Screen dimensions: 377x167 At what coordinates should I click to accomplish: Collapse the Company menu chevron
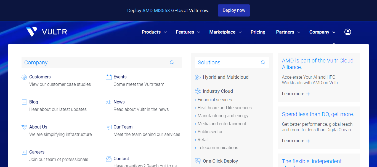pyautogui.click(x=334, y=32)
